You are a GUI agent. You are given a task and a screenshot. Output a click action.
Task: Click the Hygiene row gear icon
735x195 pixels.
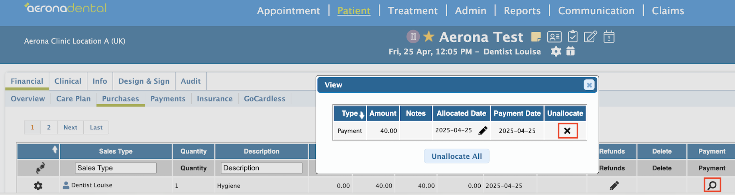coord(38,185)
